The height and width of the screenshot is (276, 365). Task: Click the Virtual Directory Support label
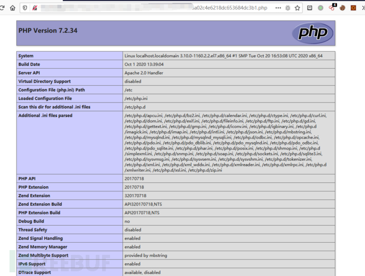(44, 81)
